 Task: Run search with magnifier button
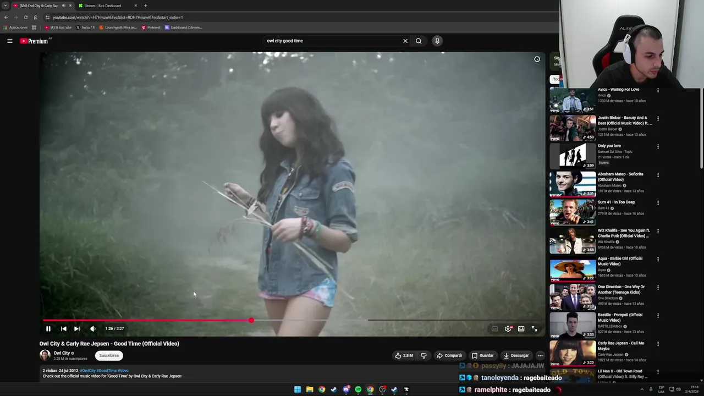(419, 41)
